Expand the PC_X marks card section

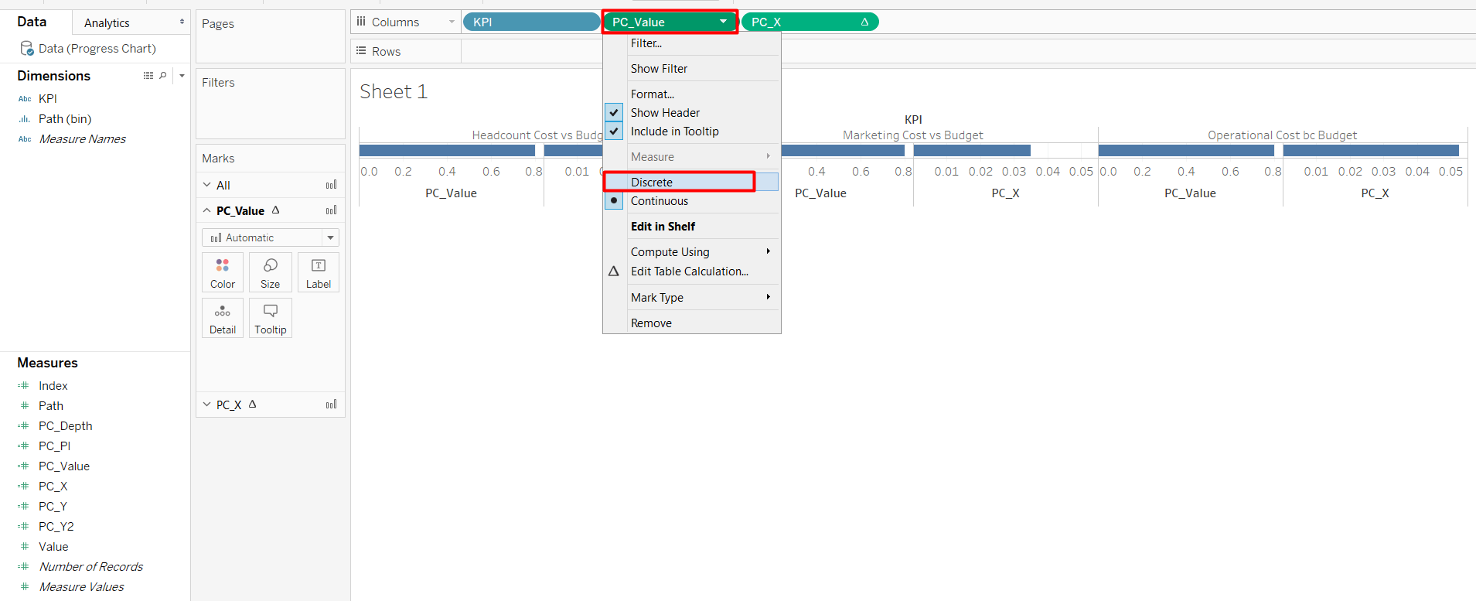(x=207, y=405)
